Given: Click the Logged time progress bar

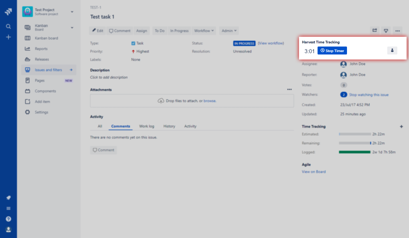Looking at the screenshot, I should tap(355, 152).
